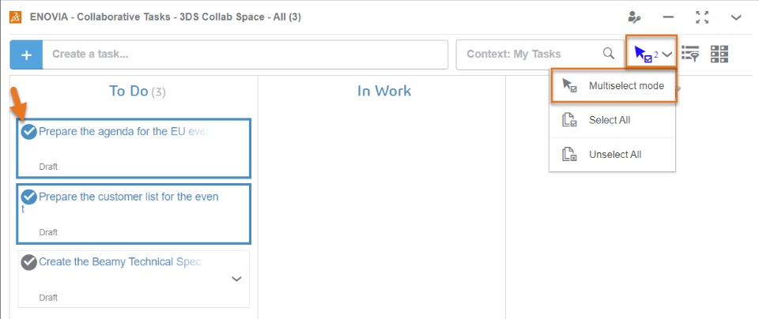Choose 'Unselect All' from the menu
759x319 pixels.
614,154
